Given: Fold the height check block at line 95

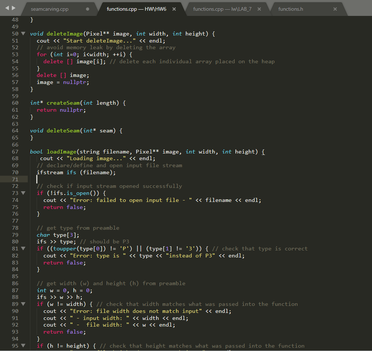Looking at the screenshot, I should pyautogui.click(x=23, y=345).
